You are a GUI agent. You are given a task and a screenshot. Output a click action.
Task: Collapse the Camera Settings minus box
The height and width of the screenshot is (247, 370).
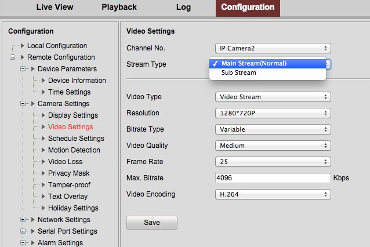(23, 104)
